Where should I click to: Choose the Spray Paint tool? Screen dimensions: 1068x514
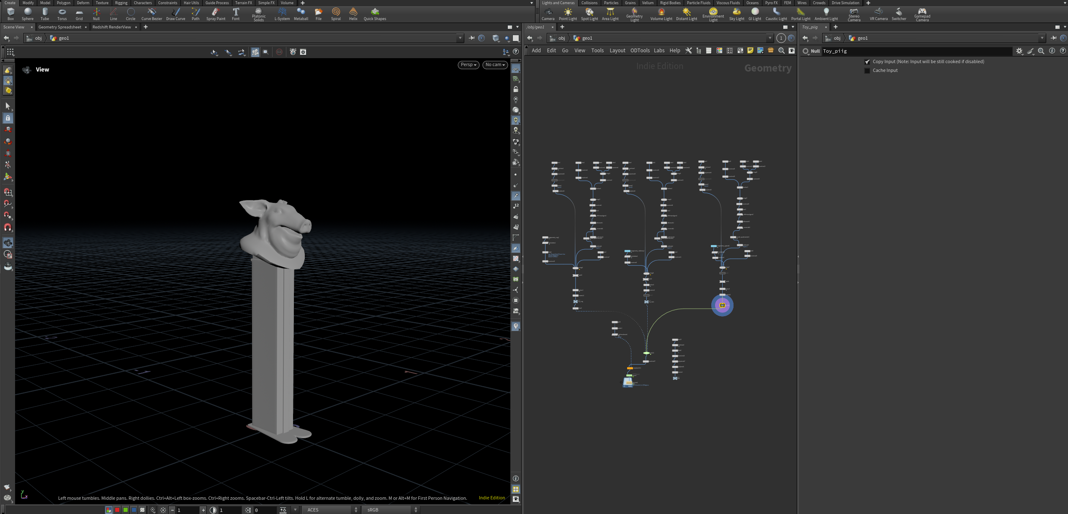pyautogui.click(x=216, y=14)
